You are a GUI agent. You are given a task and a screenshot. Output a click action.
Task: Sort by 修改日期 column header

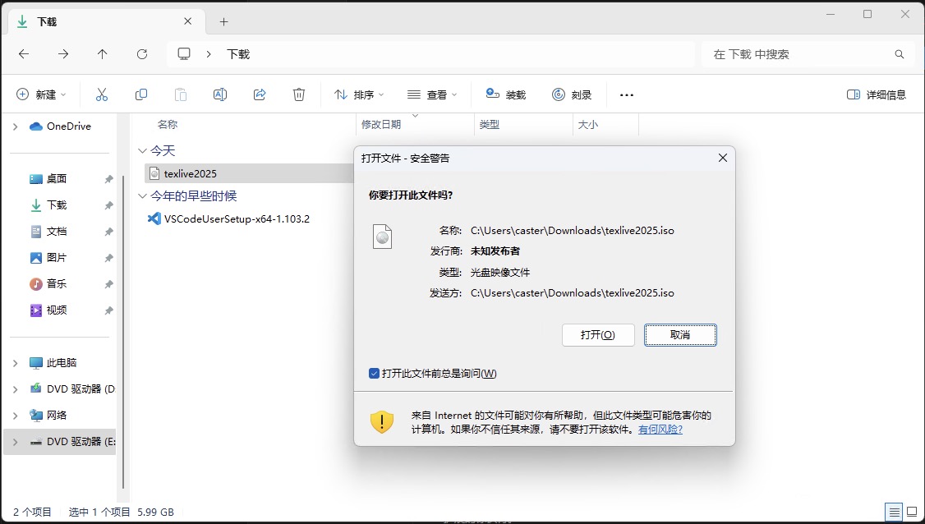coord(381,125)
